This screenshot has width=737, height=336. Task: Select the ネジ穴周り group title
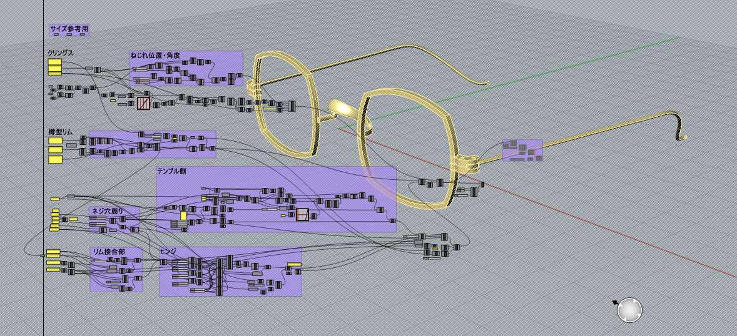coord(108,211)
